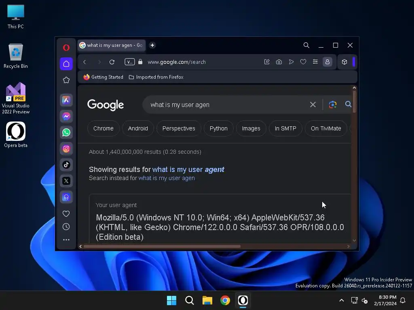The image size is (414, 310).
Task: Open the page edit/pinboard icon
Action: [267, 62]
